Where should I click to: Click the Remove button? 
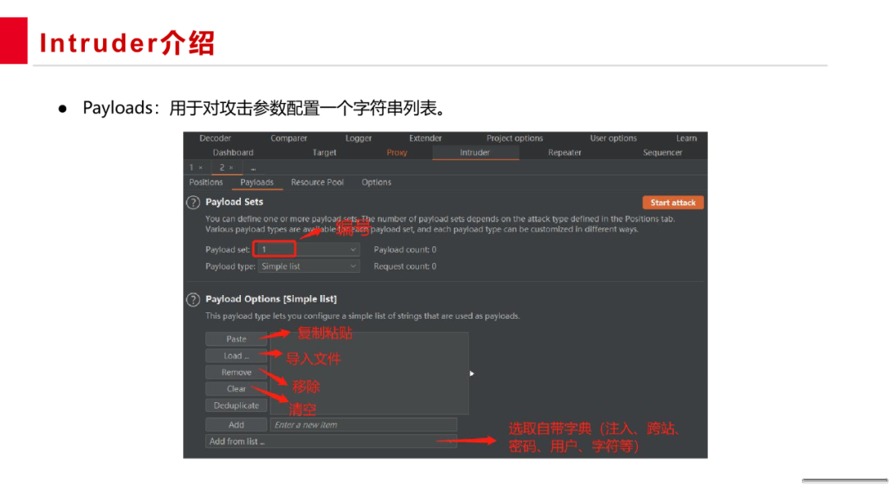[x=237, y=372]
